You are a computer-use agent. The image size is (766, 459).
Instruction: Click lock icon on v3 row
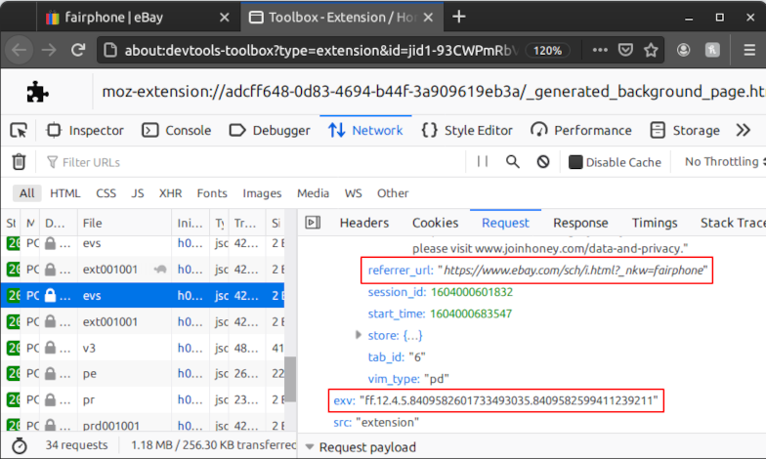point(51,348)
